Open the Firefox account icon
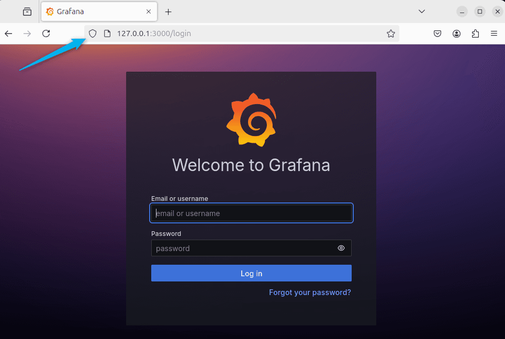The height and width of the screenshot is (339, 505). pyautogui.click(x=456, y=33)
